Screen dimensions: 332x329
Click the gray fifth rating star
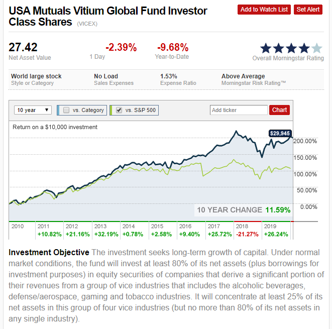(x=316, y=48)
